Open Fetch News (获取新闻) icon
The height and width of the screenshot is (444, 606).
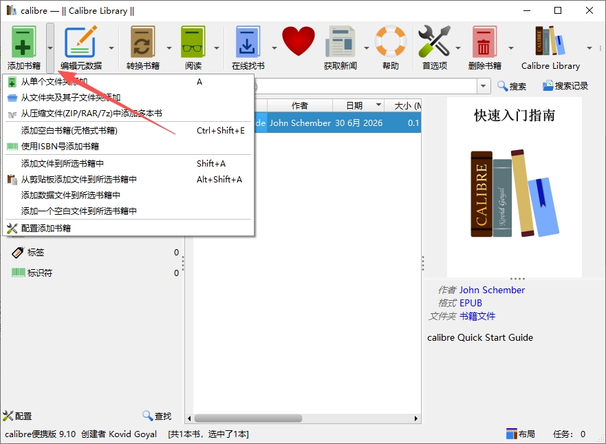[340, 42]
